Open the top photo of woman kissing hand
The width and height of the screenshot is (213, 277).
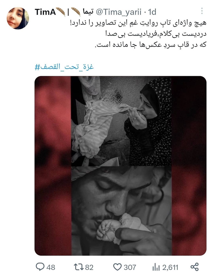coord(121,121)
